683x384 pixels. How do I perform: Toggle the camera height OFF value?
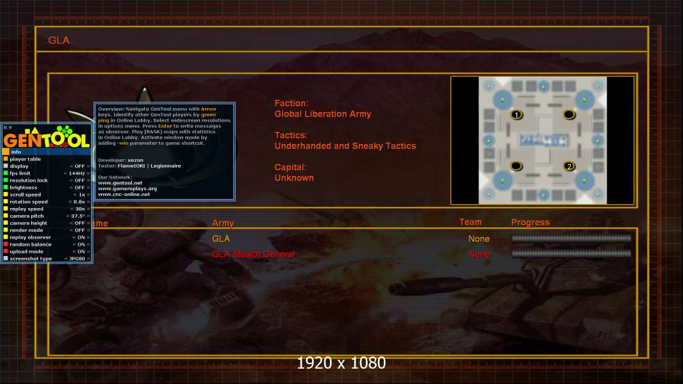pos(79,223)
